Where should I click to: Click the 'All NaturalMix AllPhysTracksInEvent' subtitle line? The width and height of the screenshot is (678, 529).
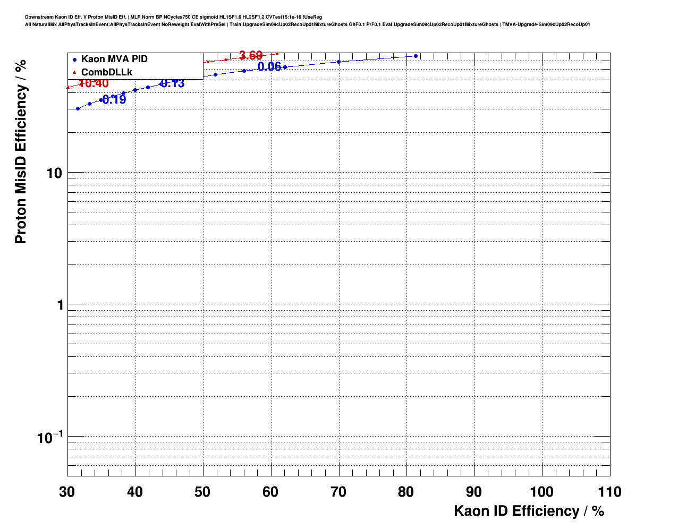click(x=308, y=24)
